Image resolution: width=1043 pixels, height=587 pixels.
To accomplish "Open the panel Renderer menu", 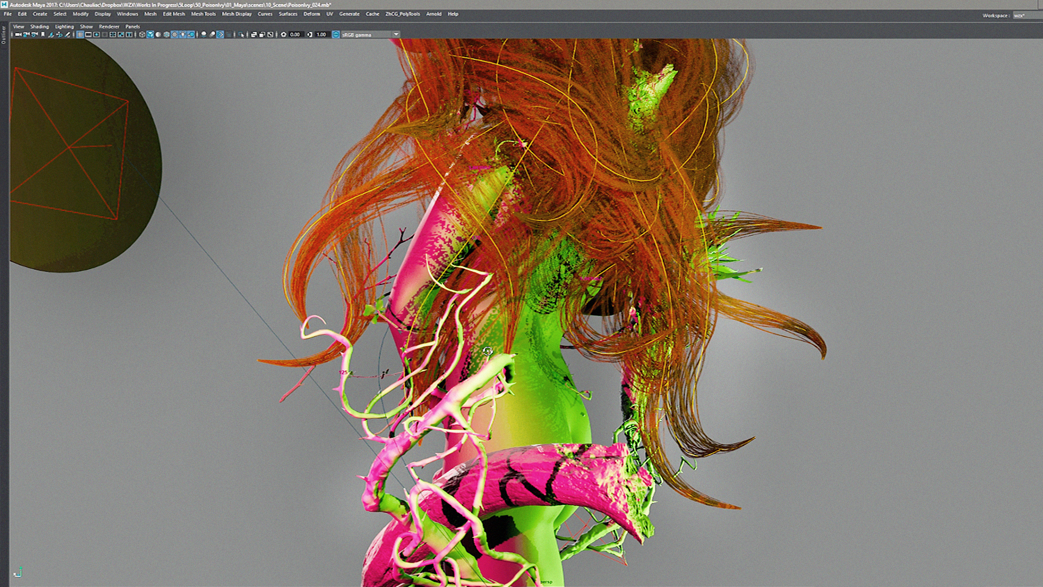I will tap(109, 27).
